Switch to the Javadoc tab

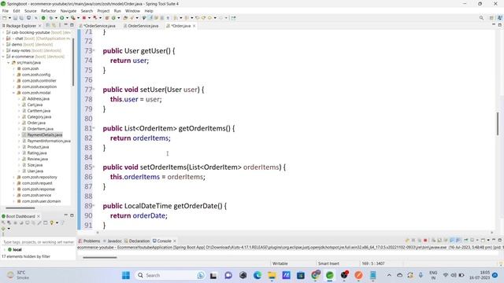click(113, 241)
